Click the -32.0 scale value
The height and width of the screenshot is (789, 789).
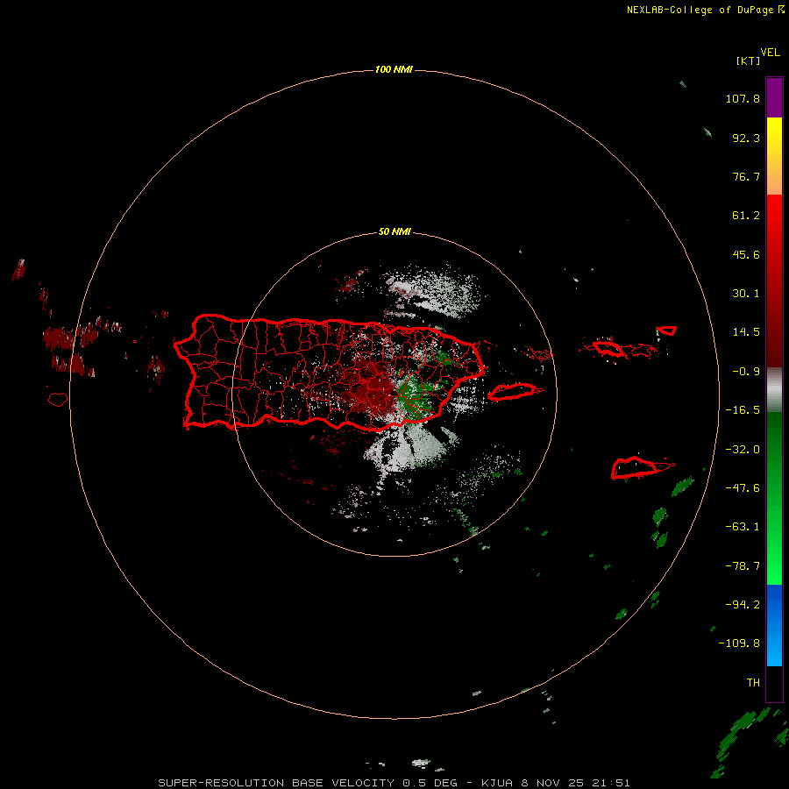click(x=743, y=450)
